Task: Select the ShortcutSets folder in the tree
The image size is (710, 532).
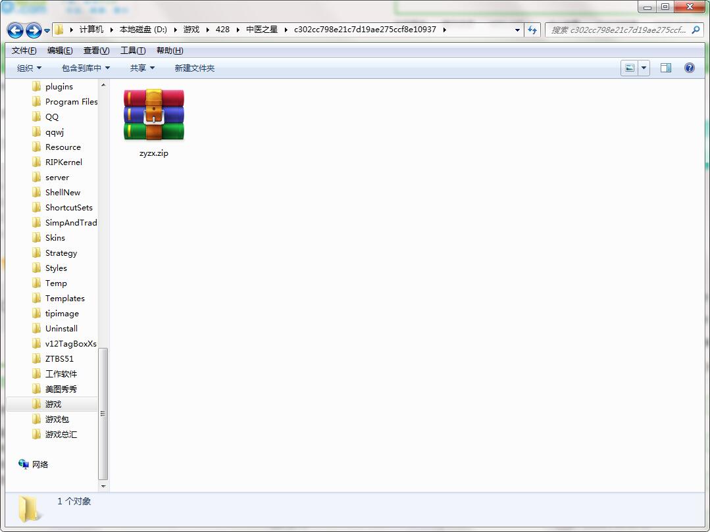Action: coord(63,208)
